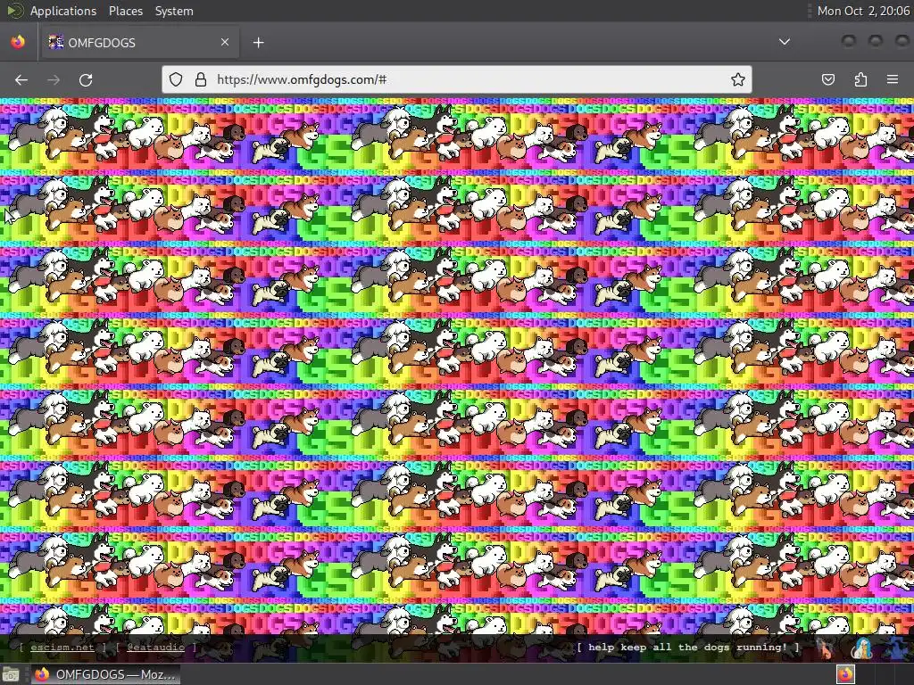
Task: Open the Places menu
Action: [126, 11]
